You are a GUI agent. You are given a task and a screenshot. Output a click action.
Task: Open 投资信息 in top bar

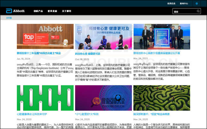pyautogui.click(x=171, y=4)
